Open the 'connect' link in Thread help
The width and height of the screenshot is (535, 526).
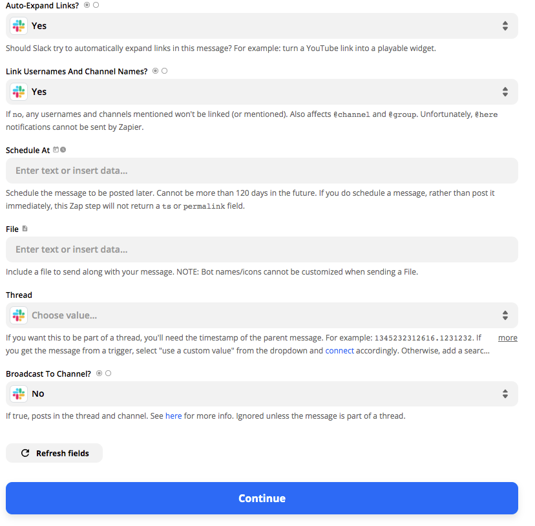pyautogui.click(x=339, y=351)
